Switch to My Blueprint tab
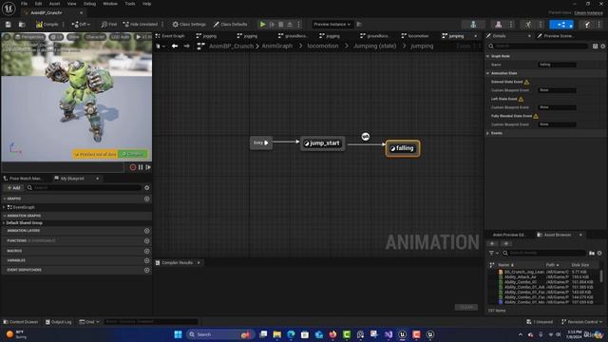The width and height of the screenshot is (608, 342). [x=72, y=179]
